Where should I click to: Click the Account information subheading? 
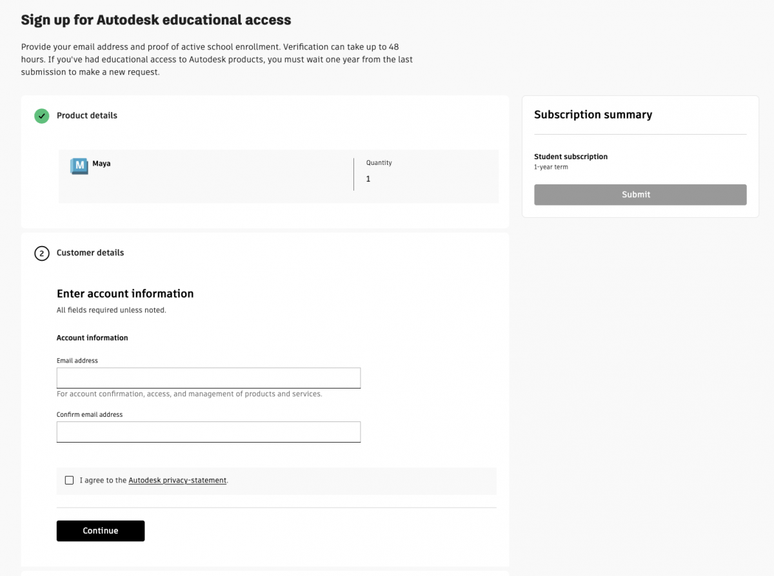(92, 338)
